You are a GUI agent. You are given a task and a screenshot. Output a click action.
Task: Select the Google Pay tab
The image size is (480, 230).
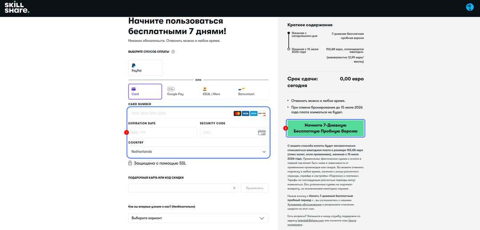point(180,92)
